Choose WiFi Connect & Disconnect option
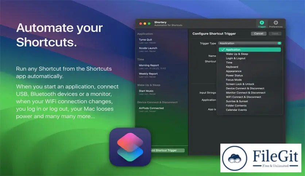Image resolution: width=305 pixels, height=176 pixels. click(243, 97)
